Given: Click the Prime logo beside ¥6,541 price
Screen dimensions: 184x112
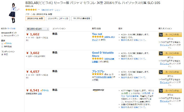Looking at the screenshot, I should pos(45,90).
